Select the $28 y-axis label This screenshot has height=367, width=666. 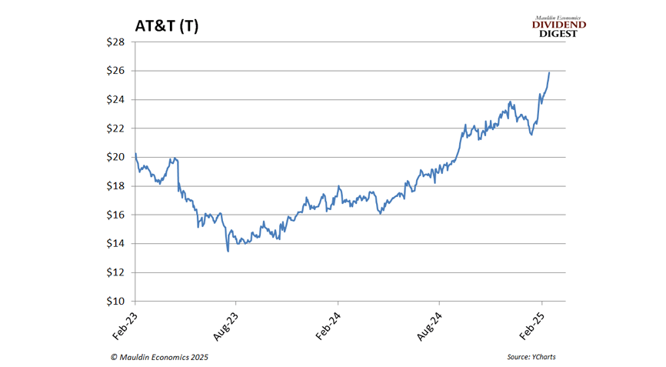click(115, 42)
